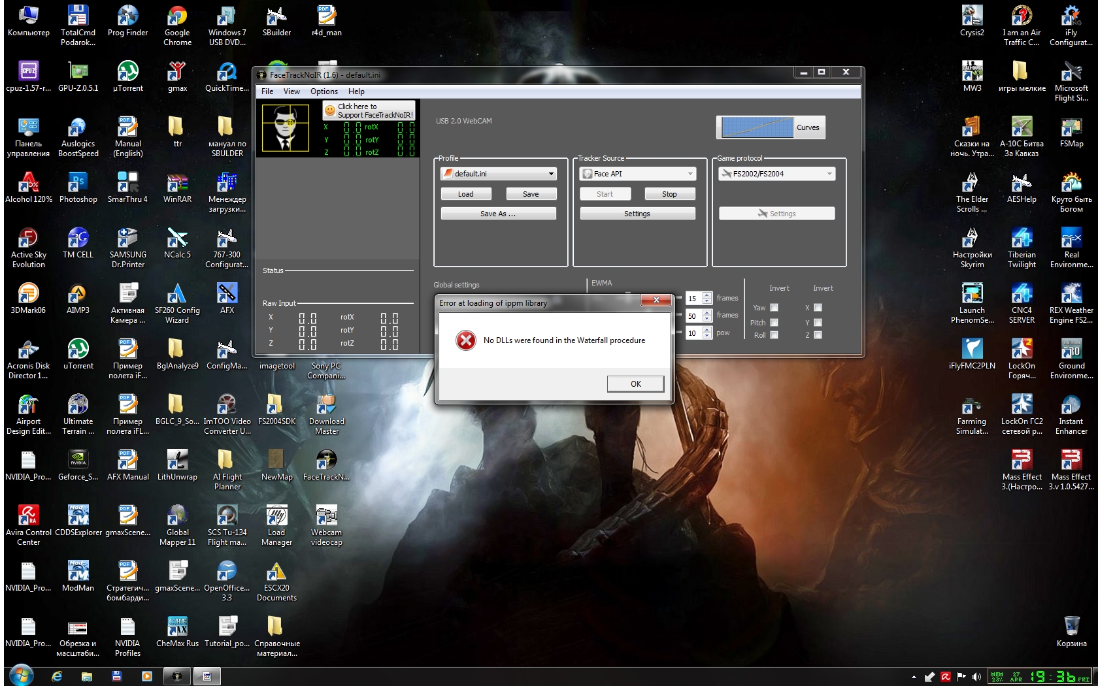The image size is (1098, 686).
Task: Click the tracker Stop button
Action: [x=669, y=194]
